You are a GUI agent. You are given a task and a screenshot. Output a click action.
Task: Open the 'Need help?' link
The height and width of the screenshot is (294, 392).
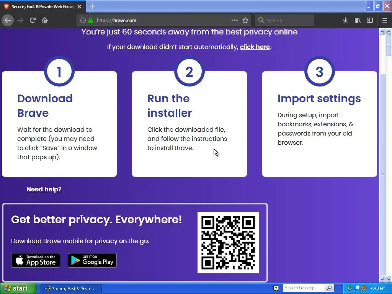click(44, 189)
